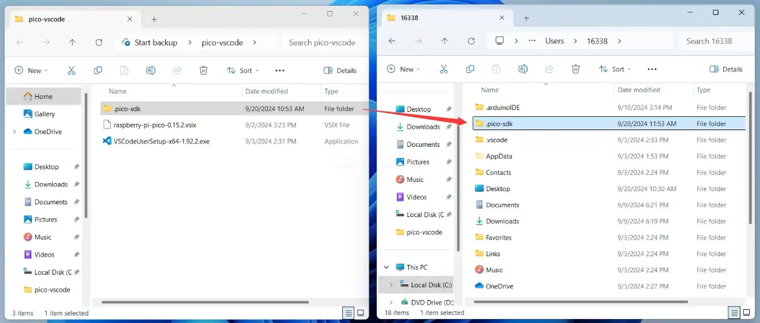Click Users in the 16338 address breadcrumb

[x=555, y=41]
